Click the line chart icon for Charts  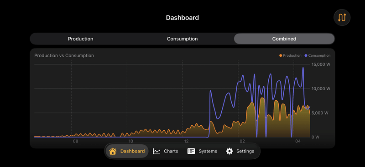coord(156,151)
